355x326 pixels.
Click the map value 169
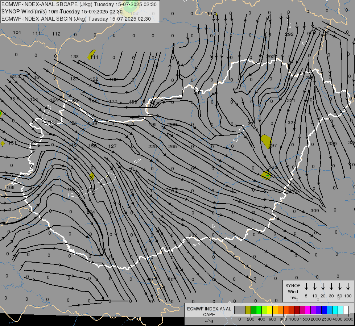(x=93, y=123)
